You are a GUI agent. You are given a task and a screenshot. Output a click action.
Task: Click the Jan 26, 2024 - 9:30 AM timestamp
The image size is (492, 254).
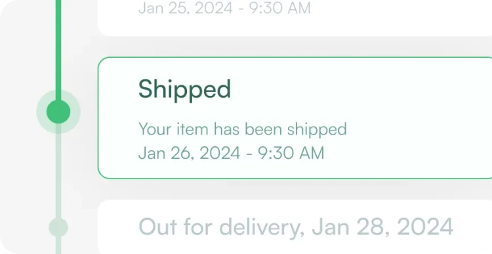click(x=232, y=153)
